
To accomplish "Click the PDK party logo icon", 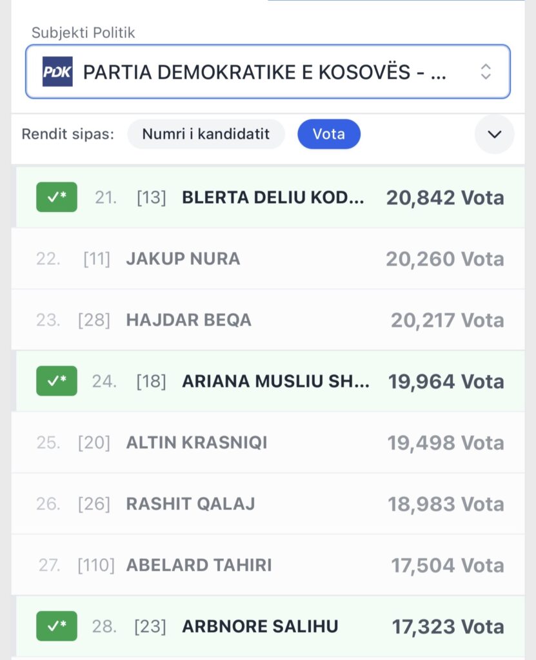I will 57,72.
